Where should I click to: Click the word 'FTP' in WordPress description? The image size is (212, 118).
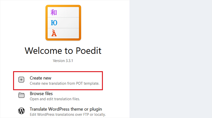86,115
